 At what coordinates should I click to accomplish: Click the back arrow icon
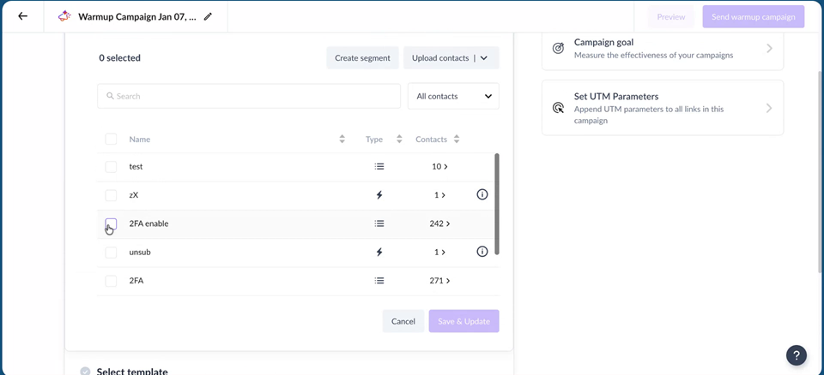click(23, 16)
